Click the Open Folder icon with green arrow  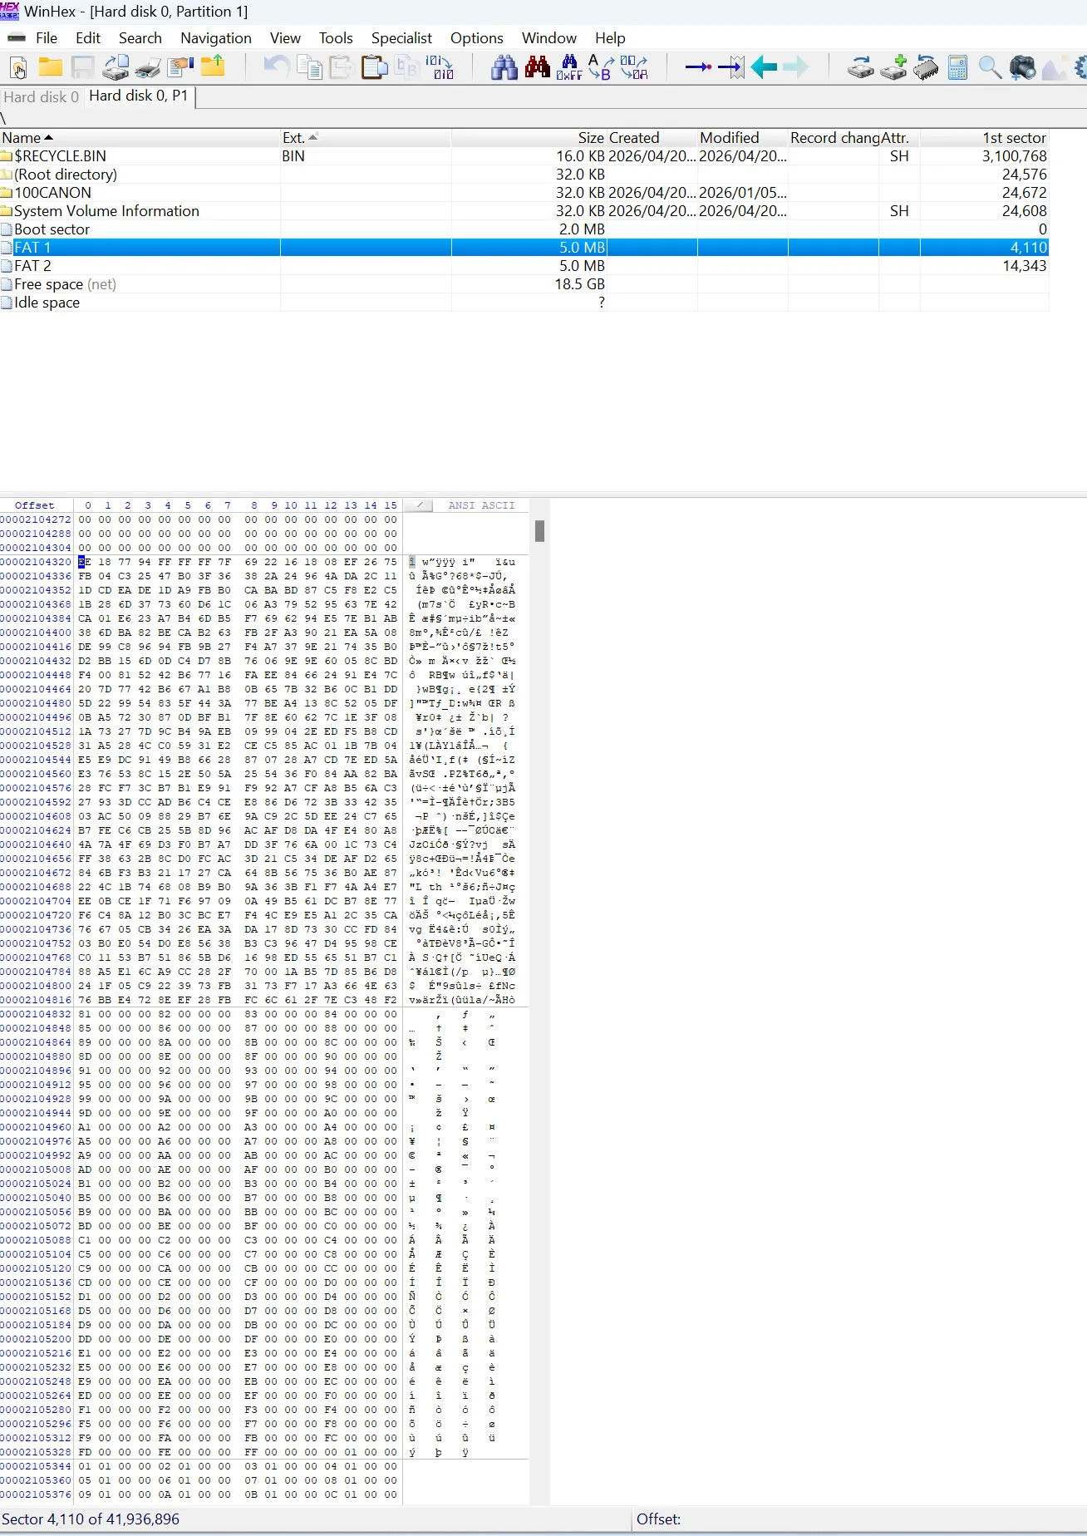(213, 67)
